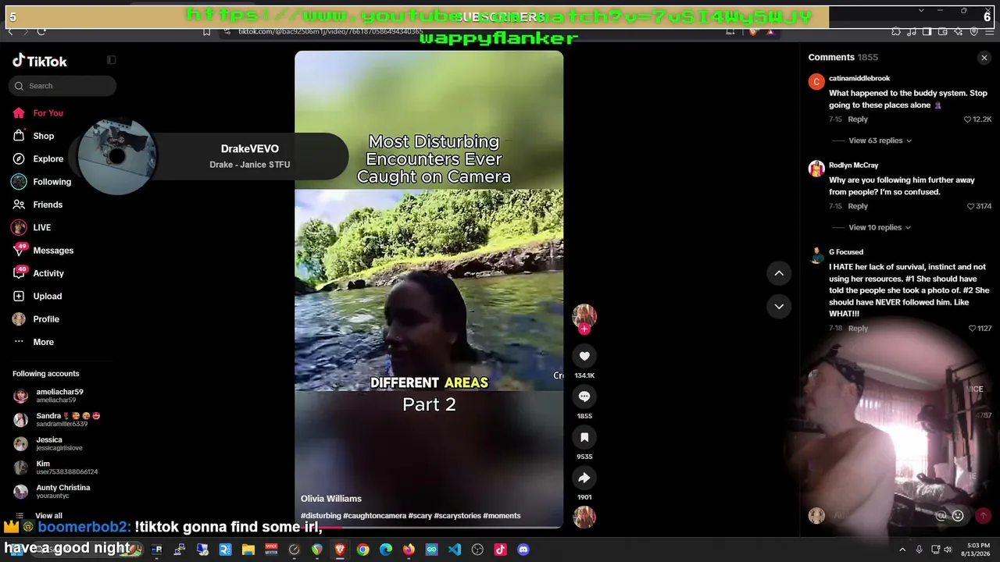Follow creator with red plus badge
Viewport: 1000px width, 562px height.
click(584, 329)
